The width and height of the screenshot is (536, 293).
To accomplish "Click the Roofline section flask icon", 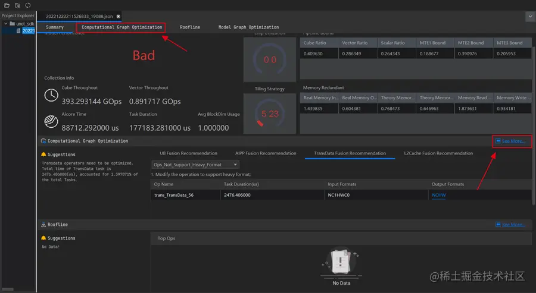I will (x=43, y=225).
